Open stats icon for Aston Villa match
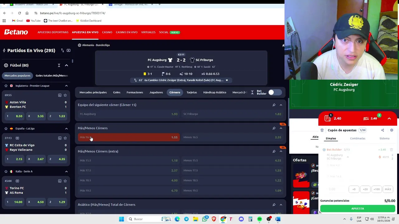The width and height of the screenshot is (399, 224). [60, 95]
